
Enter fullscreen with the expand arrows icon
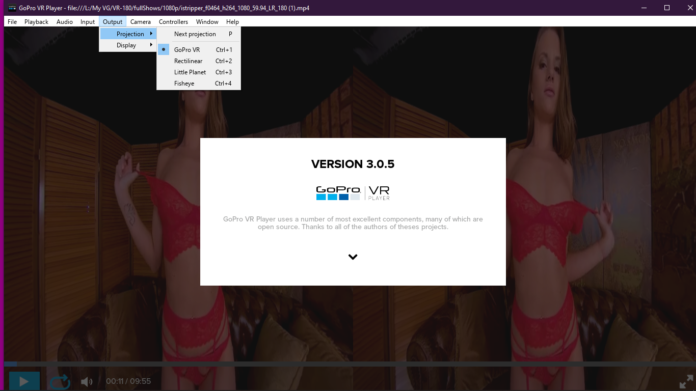coord(686,382)
